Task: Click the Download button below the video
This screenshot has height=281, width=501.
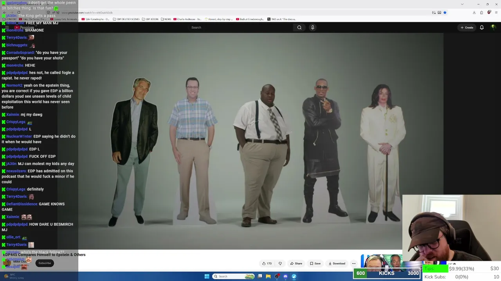Action: coord(337,263)
